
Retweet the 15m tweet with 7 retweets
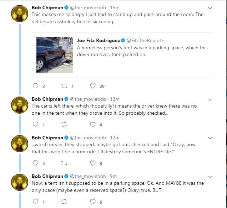click(x=64, y=86)
